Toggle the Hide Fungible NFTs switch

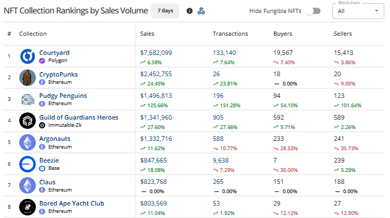click(x=313, y=11)
